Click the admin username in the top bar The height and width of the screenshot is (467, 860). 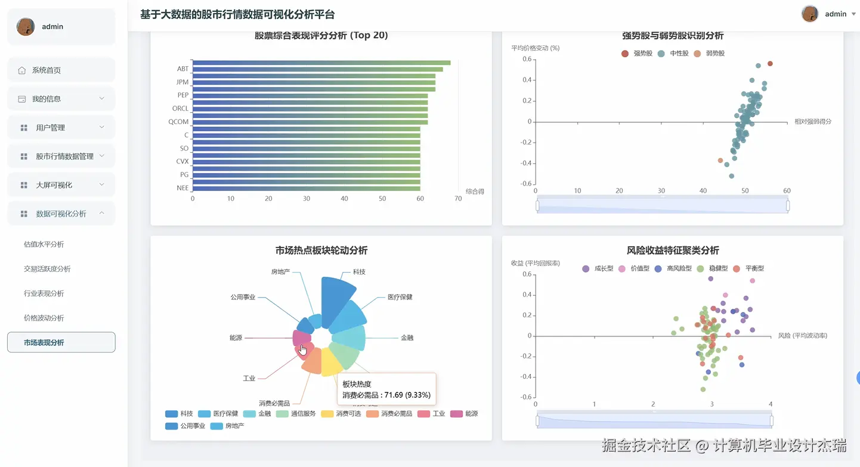coord(836,14)
